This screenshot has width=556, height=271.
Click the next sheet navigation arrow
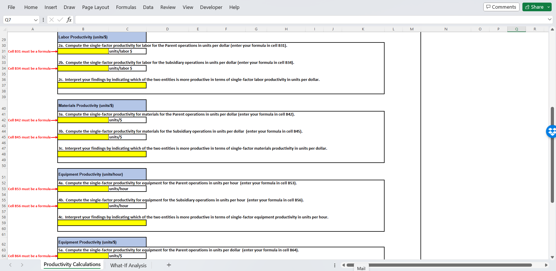click(x=22, y=265)
